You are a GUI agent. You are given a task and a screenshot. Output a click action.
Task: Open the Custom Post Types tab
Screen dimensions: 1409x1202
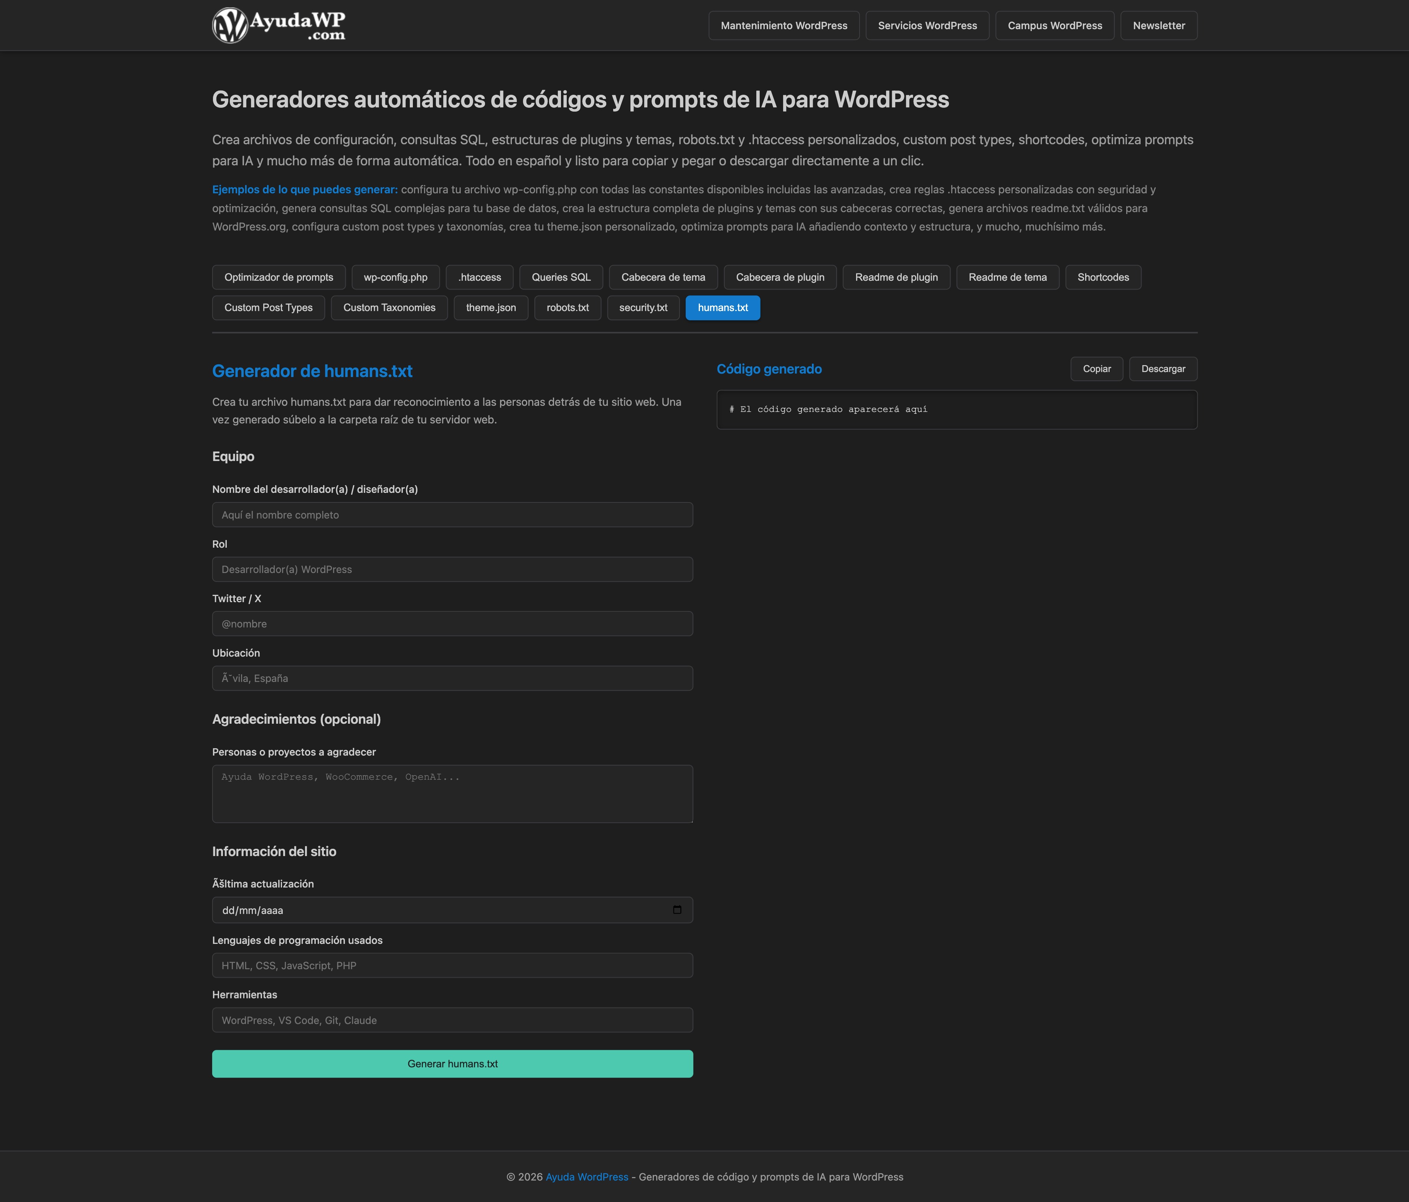tap(268, 307)
